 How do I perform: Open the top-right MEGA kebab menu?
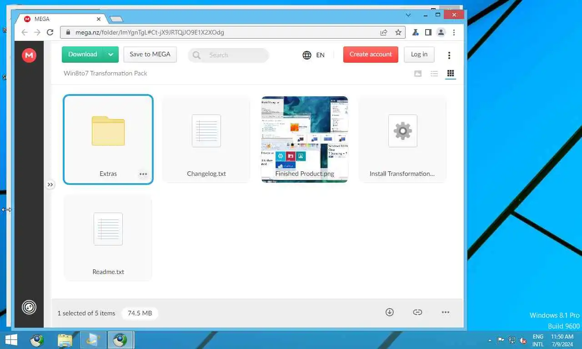pyautogui.click(x=449, y=55)
